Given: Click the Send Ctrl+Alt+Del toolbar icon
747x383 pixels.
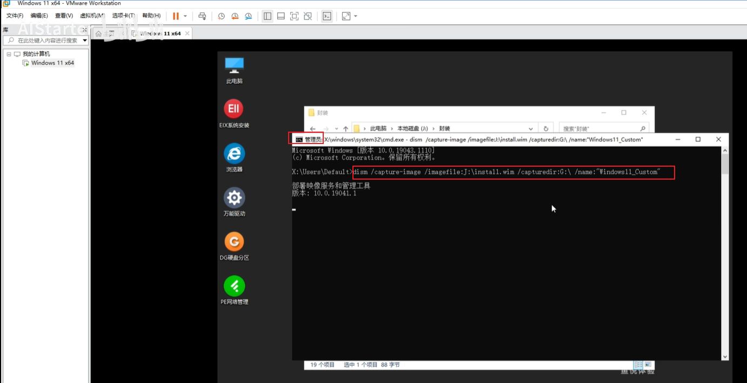Looking at the screenshot, I should click(x=202, y=16).
